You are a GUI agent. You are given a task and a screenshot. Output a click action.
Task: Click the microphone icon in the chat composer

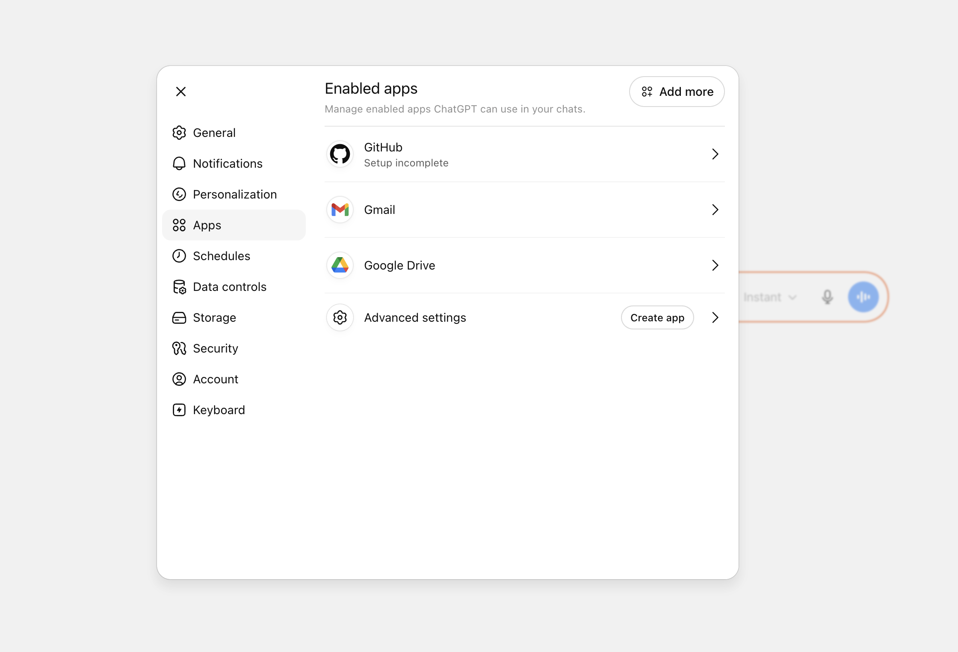[x=828, y=297]
